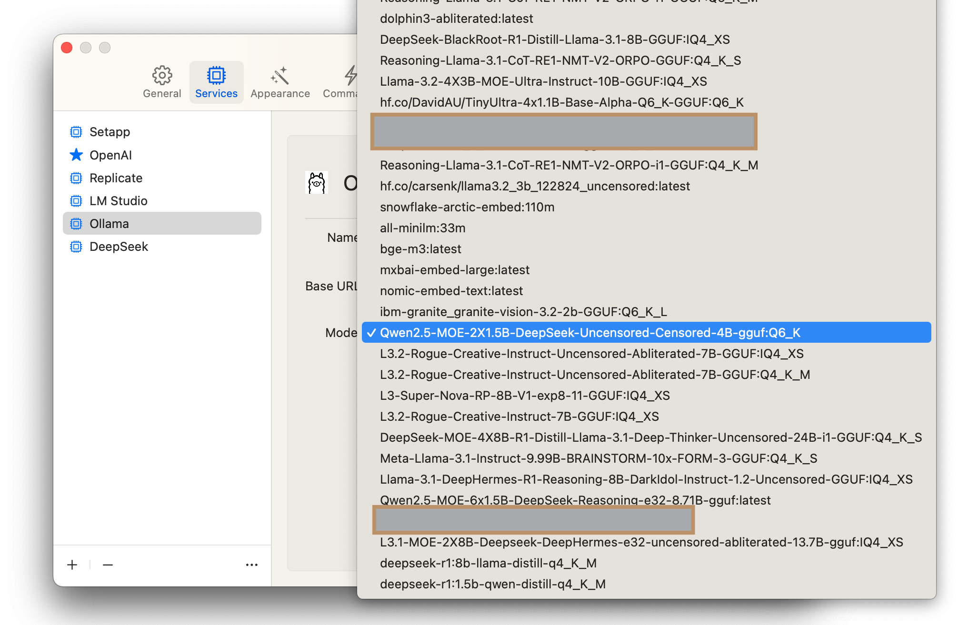
Task: Choose L3.1-MOE-2X8B-Deepseek-DeepHermes-e32 model
Action: coord(647,542)
